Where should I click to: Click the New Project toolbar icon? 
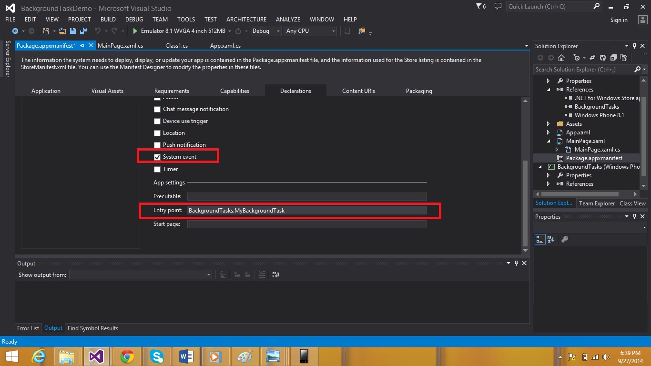coord(46,31)
